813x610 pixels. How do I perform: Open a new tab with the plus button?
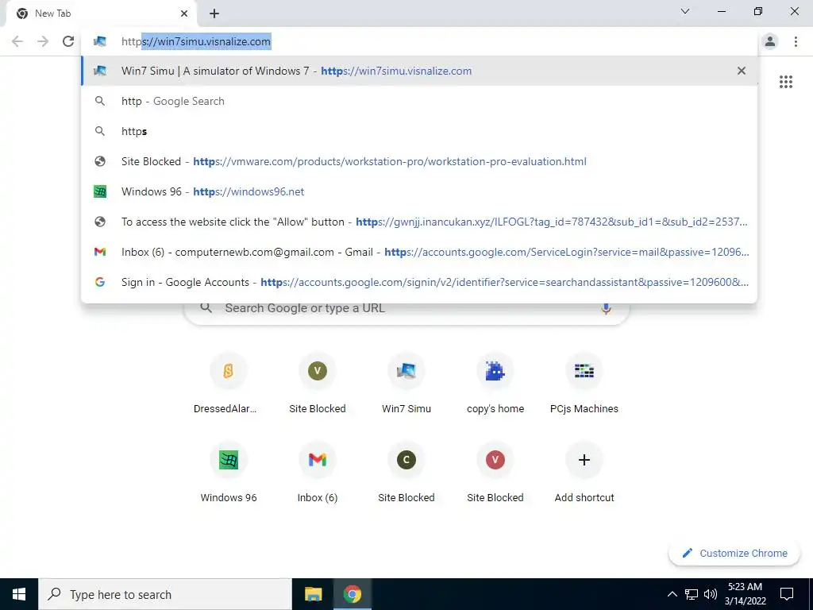[x=214, y=14]
